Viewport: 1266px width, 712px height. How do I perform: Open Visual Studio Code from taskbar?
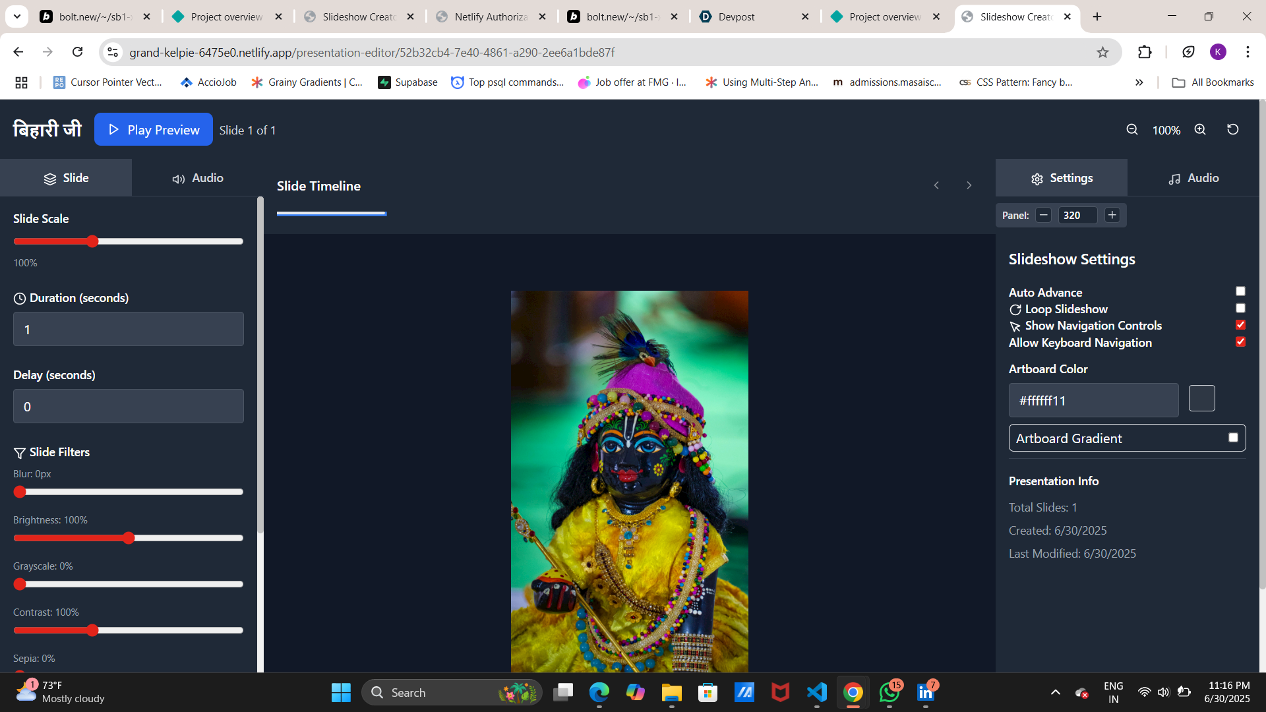click(816, 692)
